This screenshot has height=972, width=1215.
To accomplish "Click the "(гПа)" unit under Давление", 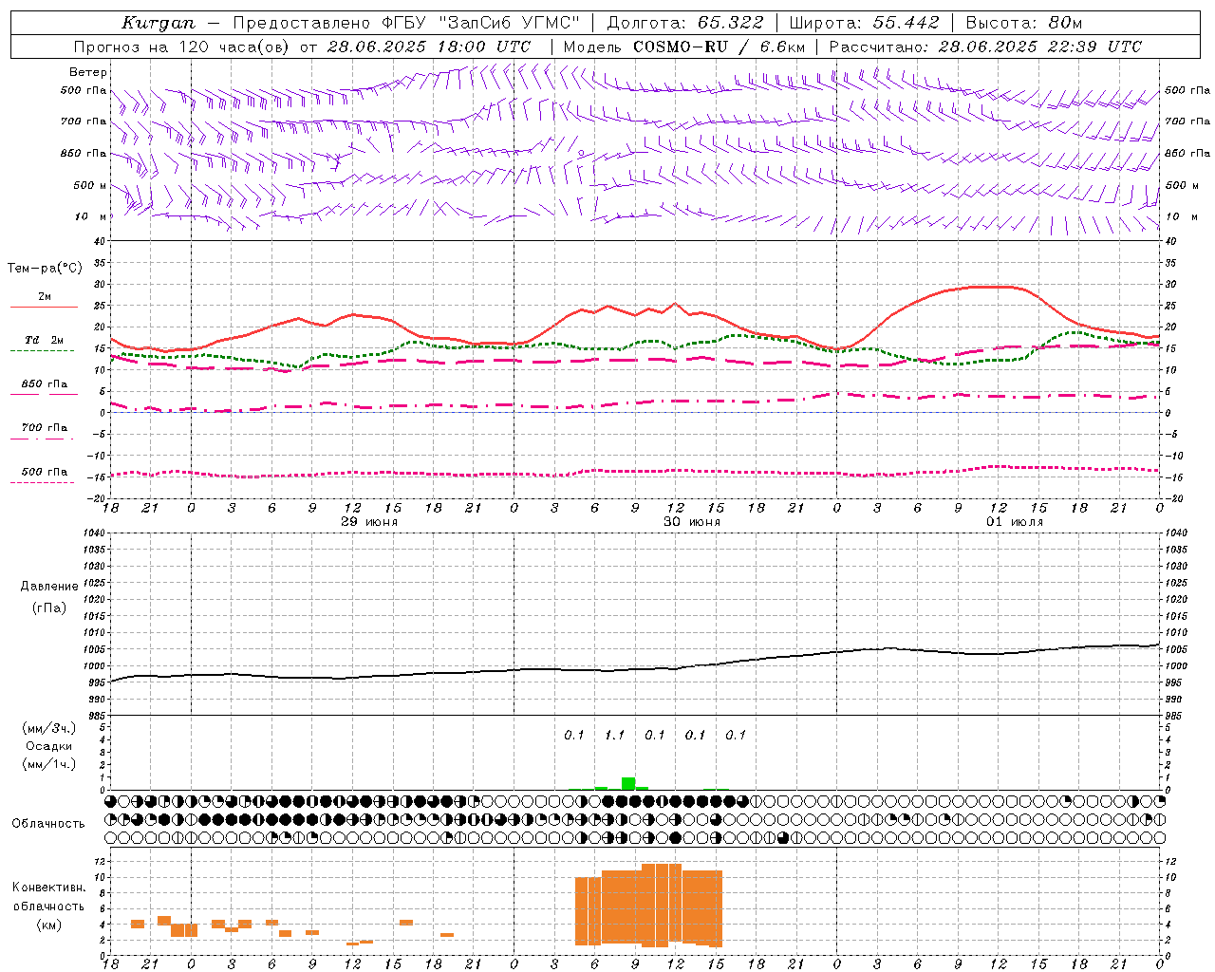I will [49, 608].
